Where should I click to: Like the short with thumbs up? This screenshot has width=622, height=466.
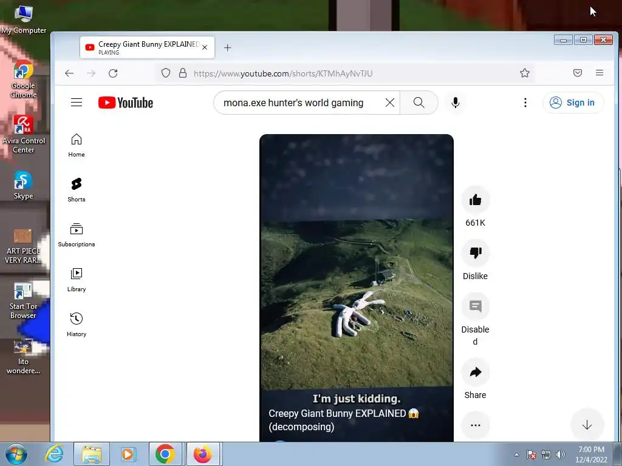[x=475, y=200]
